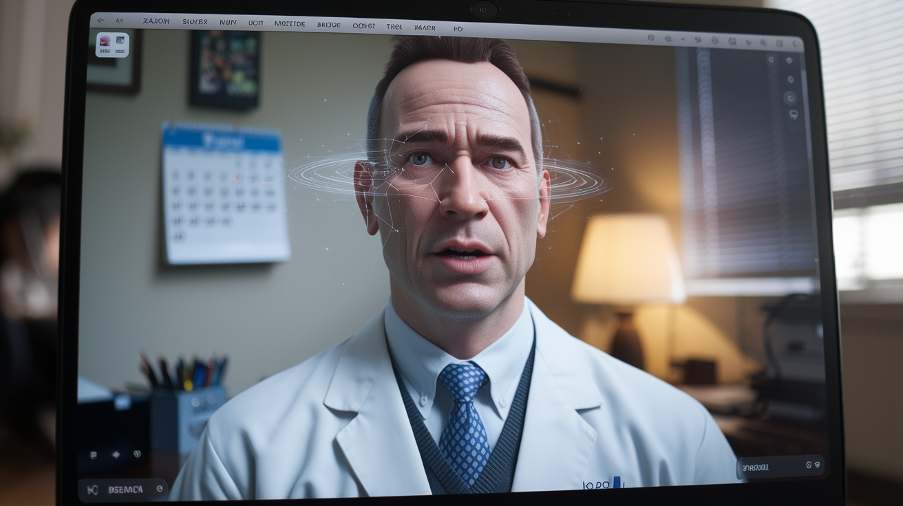
Task: Select the clock icon in the top-right toolbar
Action: coord(651,38)
